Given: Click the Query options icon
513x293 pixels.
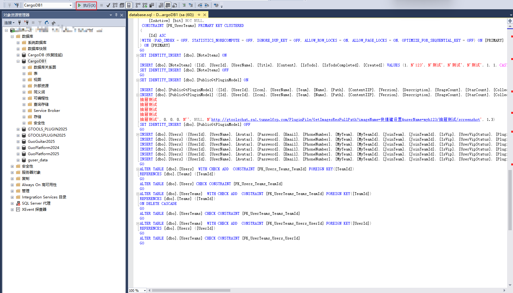Looking at the screenshot, I should [122, 5].
